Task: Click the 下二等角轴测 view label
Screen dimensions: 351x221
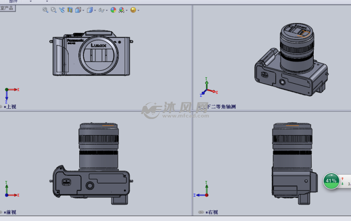Action: [221, 107]
